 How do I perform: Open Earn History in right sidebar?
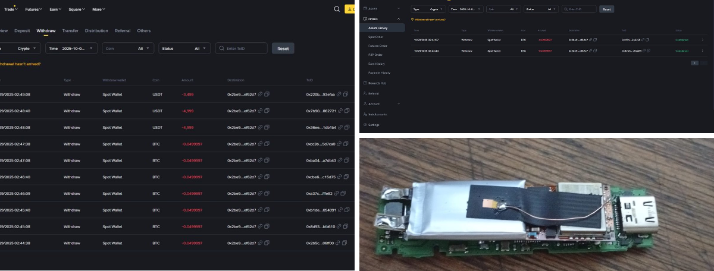tap(377, 64)
